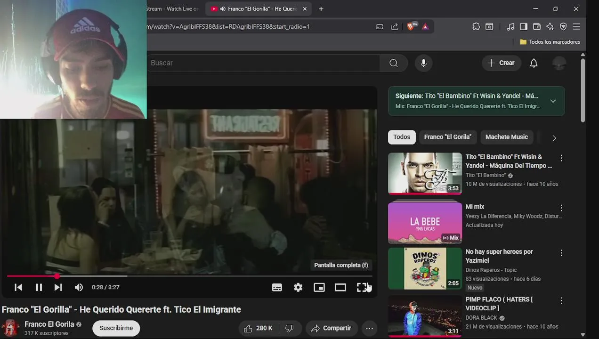
Task: Focus the Buscar search field
Action: [x=263, y=63]
